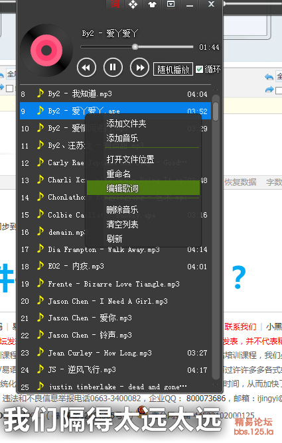Skip to the next track
282x443 pixels.
pyautogui.click(x=139, y=68)
